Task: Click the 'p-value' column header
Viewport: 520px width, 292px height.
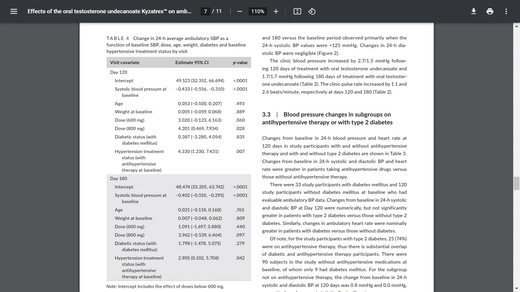Action: coord(240,63)
